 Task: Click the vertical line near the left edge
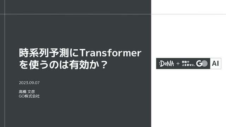coord(5,64)
